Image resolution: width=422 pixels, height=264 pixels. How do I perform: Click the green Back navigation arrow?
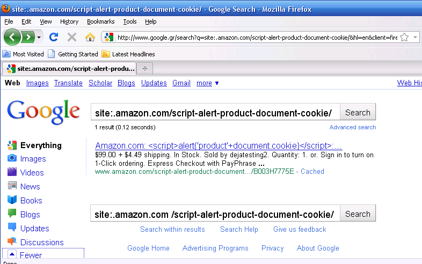point(12,37)
